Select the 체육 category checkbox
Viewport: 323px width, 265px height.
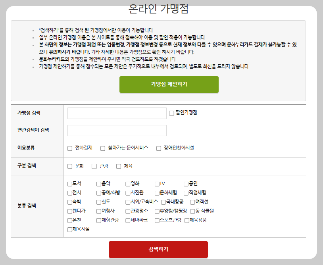(118, 166)
